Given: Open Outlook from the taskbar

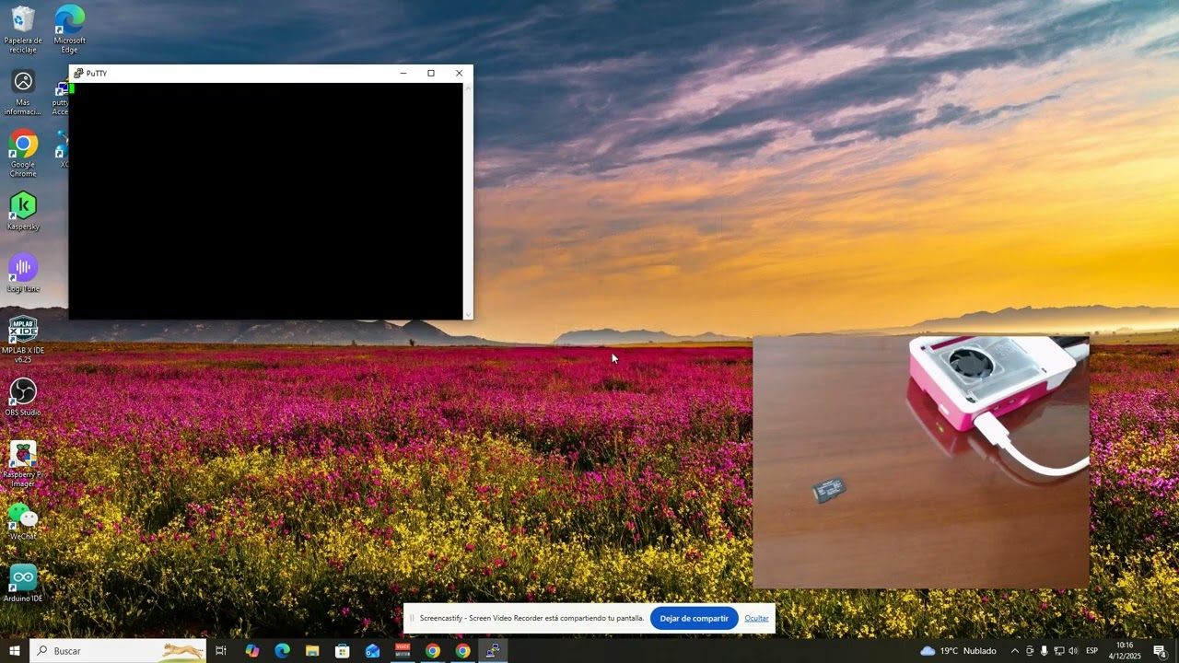Looking at the screenshot, I should click(x=372, y=651).
